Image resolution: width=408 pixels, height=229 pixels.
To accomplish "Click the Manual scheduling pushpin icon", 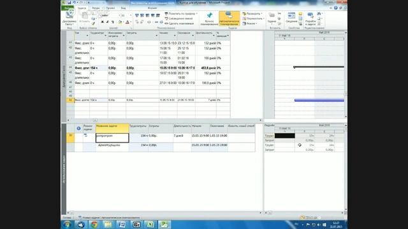I will click(x=209, y=15).
